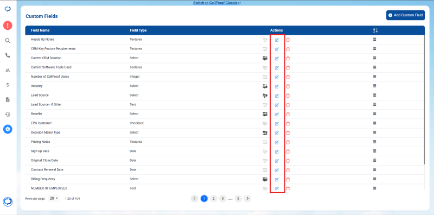Image resolution: width=434 pixels, height=215 pixels.
Task: Select the Lead Source - If Other text
Action: coord(46,104)
